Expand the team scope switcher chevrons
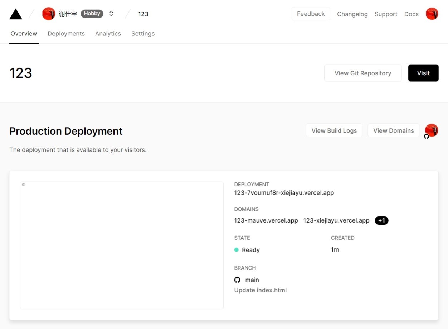448x329 pixels. 111,14
